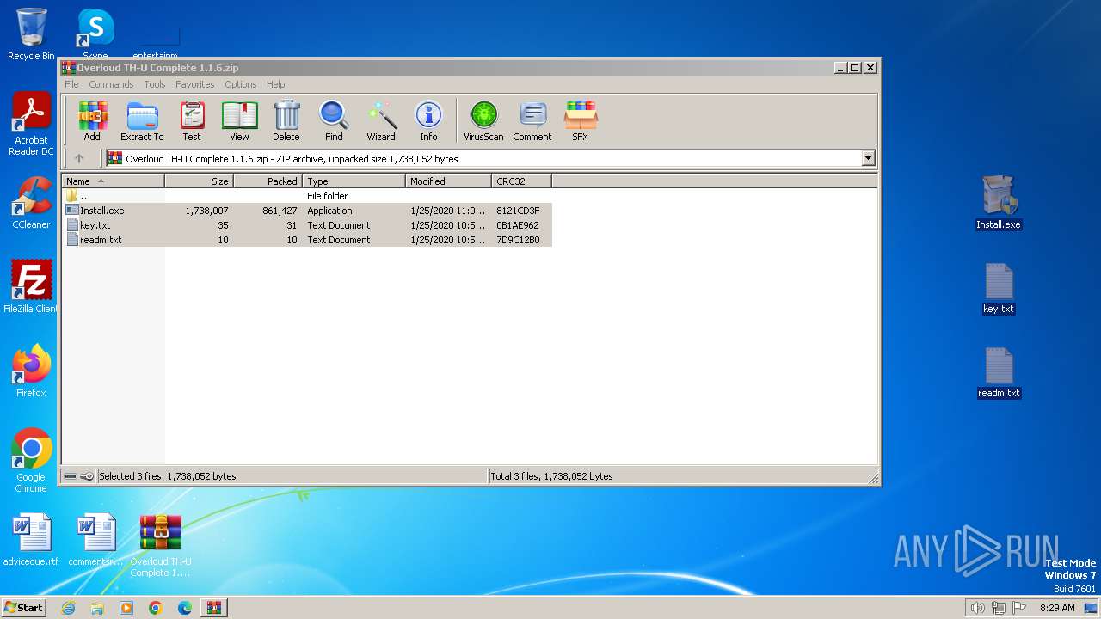Open the Find tool
The width and height of the screenshot is (1101, 619).
pyautogui.click(x=334, y=120)
